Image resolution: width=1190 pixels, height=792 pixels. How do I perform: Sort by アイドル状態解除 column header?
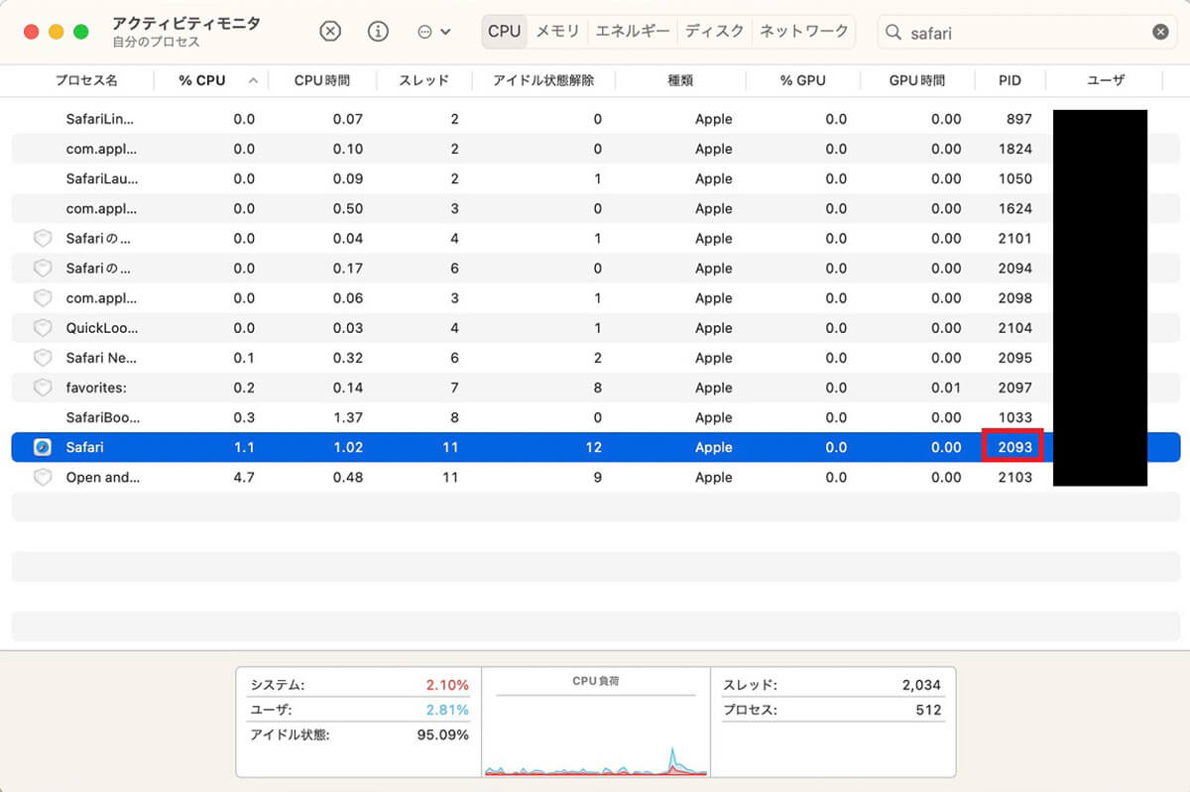coord(543,80)
